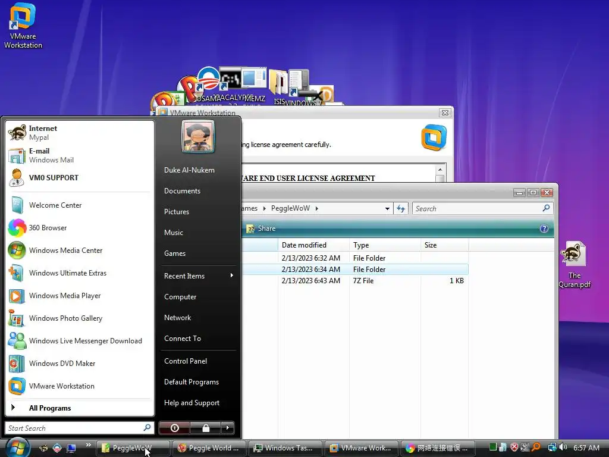Open The Quran.pdf desktop file
Screen dimensions: 609x457
pyautogui.click(x=574, y=265)
